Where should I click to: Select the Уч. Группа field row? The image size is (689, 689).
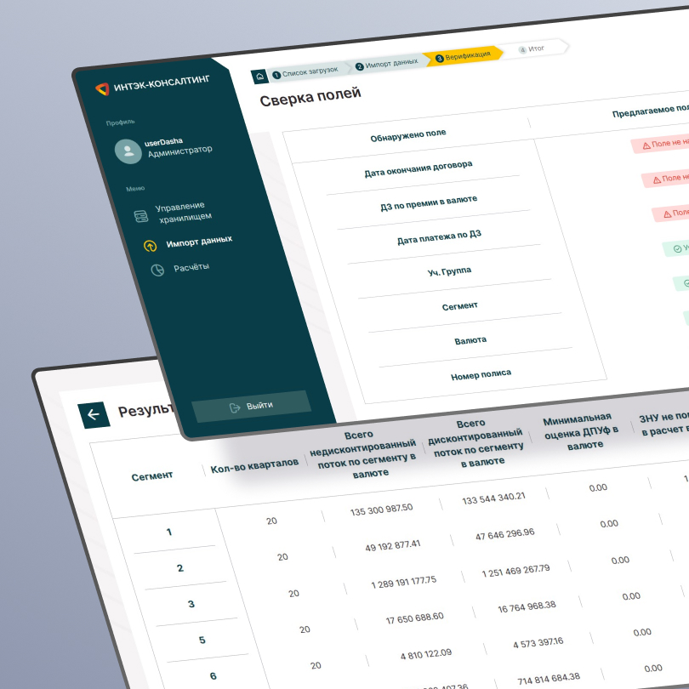point(449,271)
